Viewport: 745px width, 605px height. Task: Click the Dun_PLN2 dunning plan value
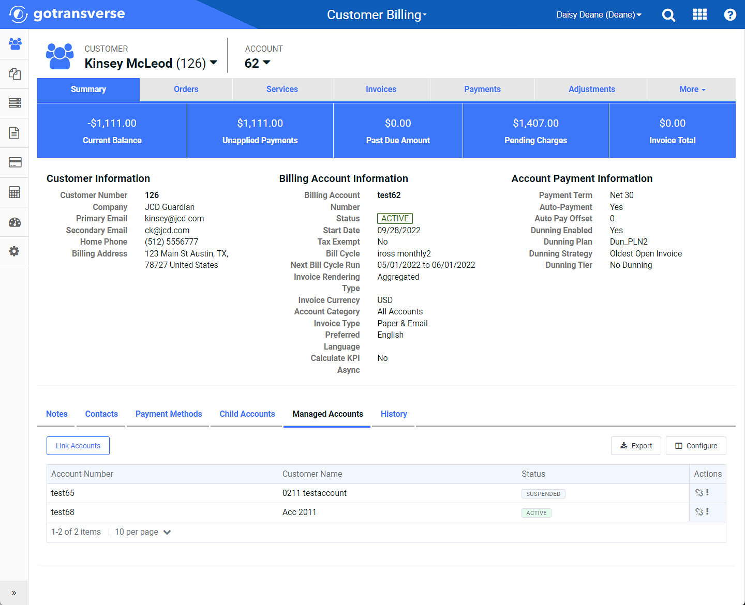click(x=629, y=242)
